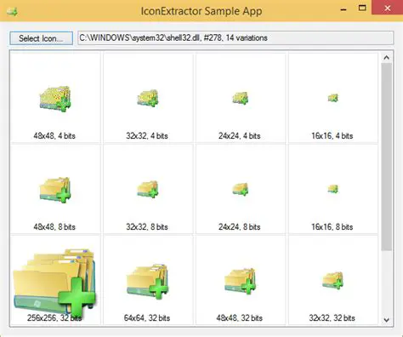
Task: Click the "16x16, 8 bits" label
Action: tap(332, 227)
